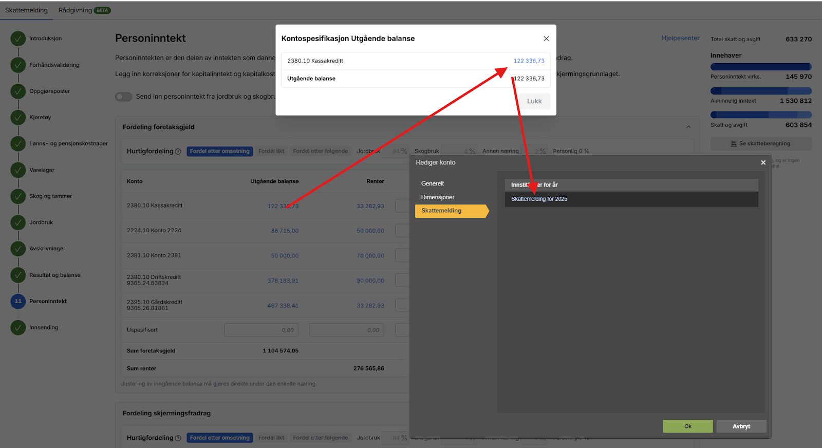
Task: Select Skattemelding tab in Rediger konto
Action: [x=452, y=211]
